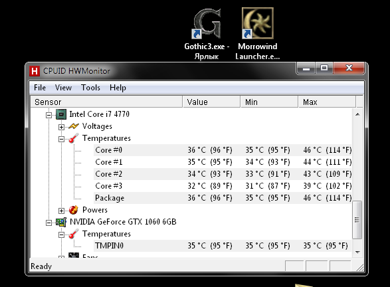This screenshot has width=390, height=287.
Task: Click the HWMonitor red H title icon
Action: (x=35, y=71)
